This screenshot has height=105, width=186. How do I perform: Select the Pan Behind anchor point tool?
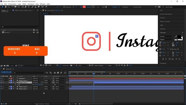point(19,7)
